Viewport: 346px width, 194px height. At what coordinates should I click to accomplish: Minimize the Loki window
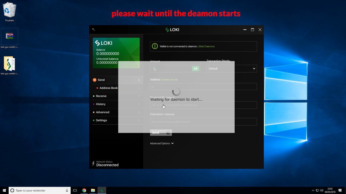click(x=245, y=30)
